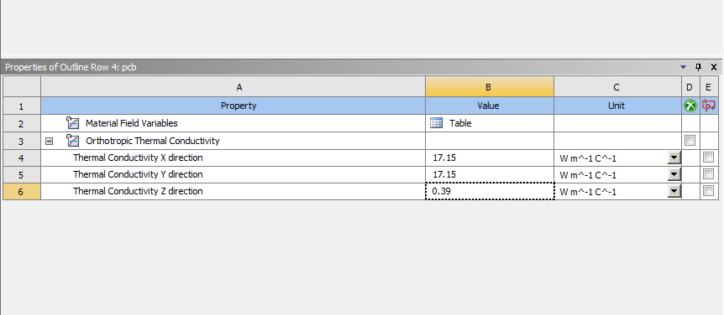Open unit dropdown for Y direction conductivity
Viewport: 724px width, 315px height.
point(674,174)
